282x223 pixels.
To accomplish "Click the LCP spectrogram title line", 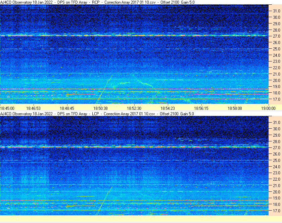I will tap(97, 114).
